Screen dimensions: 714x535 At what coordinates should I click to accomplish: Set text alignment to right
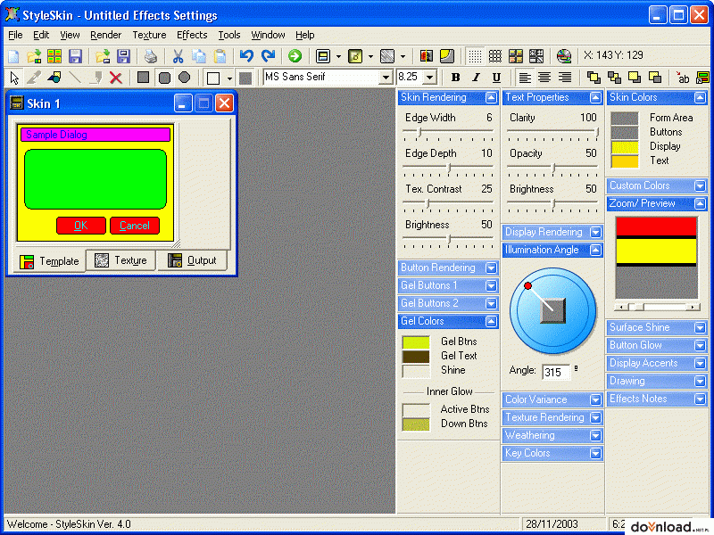(565, 78)
